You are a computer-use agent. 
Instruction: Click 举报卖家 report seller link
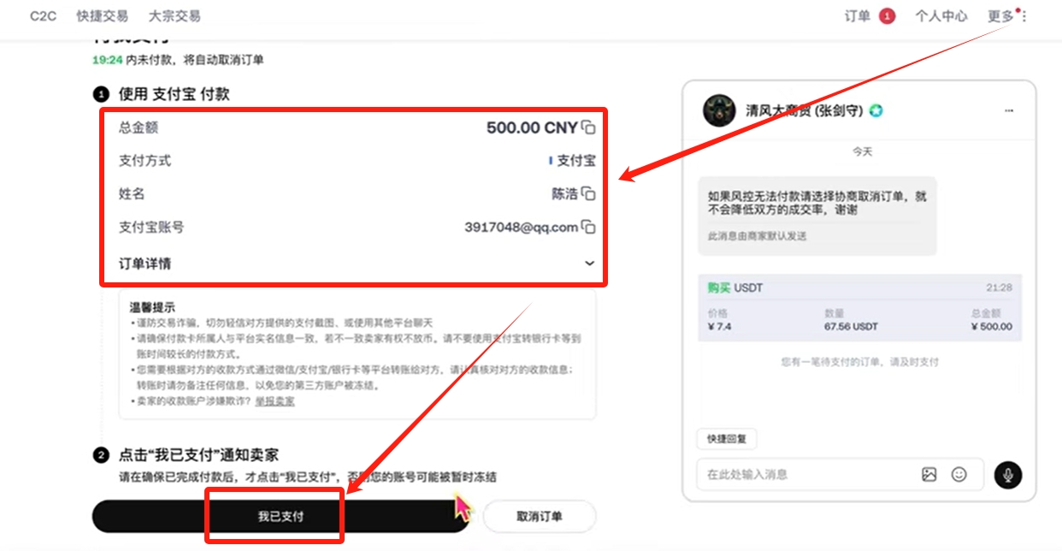click(x=274, y=400)
